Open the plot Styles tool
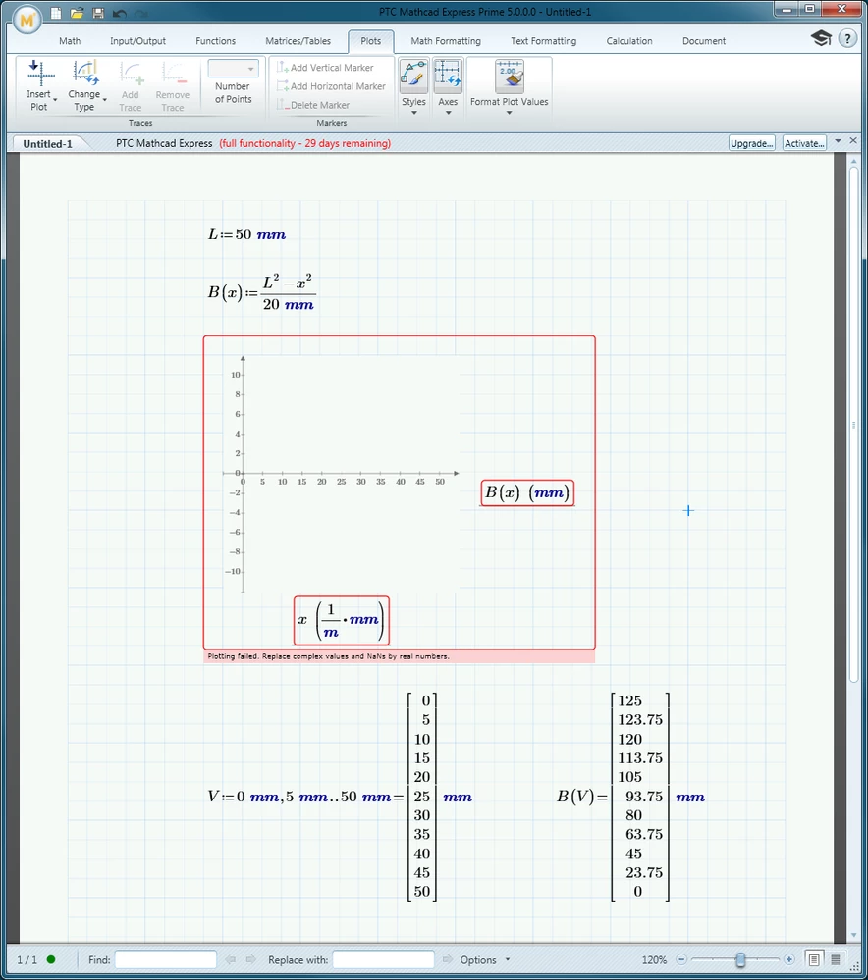This screenshot has width=868, height=980. (x=413, y=76)
